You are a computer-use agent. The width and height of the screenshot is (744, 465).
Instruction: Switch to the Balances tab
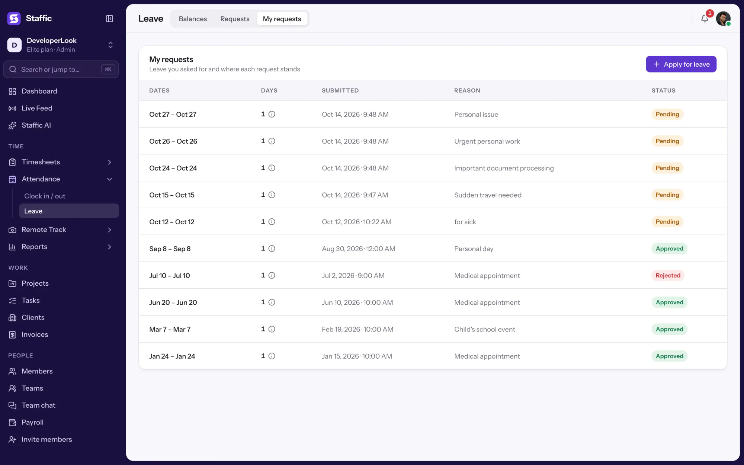coord(193,19)
